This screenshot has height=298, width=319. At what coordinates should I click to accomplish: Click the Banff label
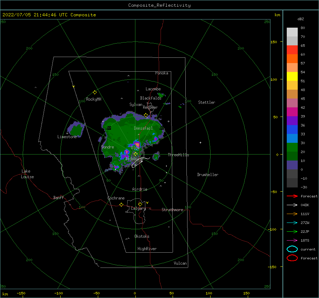[58, 197]
